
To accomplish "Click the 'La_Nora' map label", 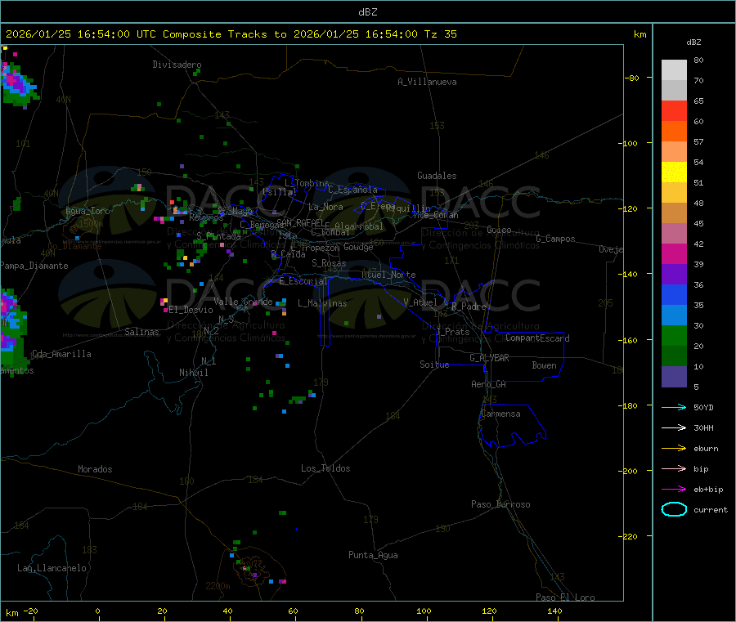I will click(x=325, y=207).
